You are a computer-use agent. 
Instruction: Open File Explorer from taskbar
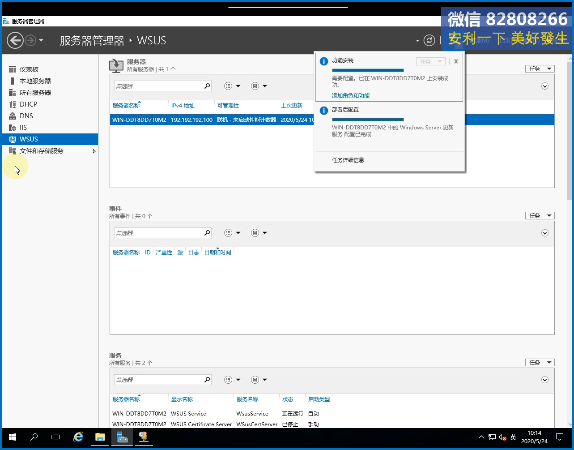(100, 437)
